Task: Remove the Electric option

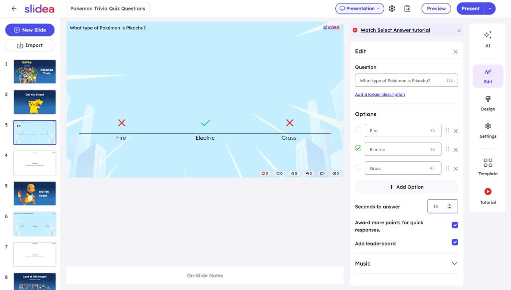Action: (x=456, y=150)
